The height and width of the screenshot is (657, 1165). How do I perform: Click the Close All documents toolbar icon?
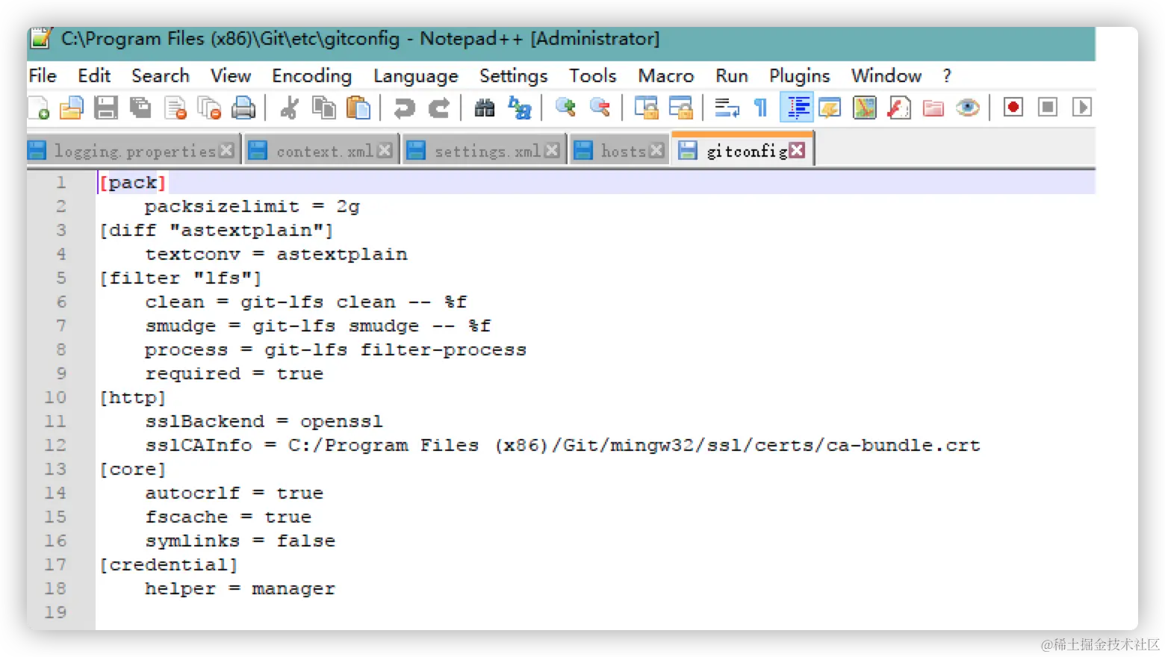209,108
